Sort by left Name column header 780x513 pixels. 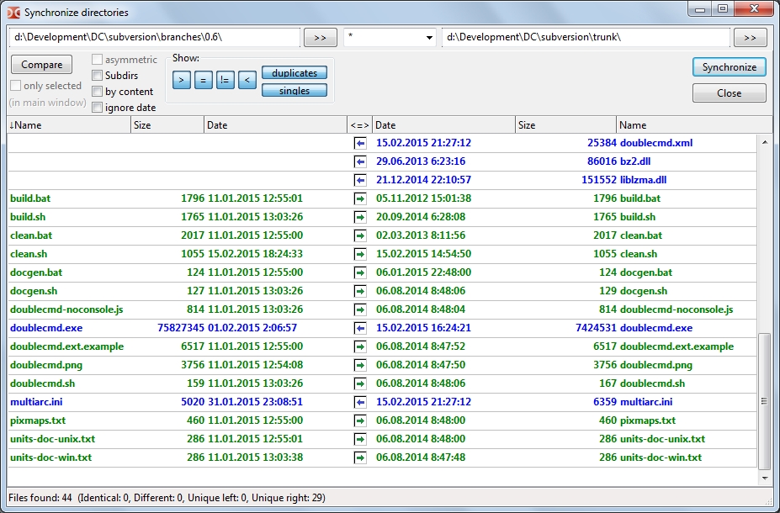click(69, 125)
